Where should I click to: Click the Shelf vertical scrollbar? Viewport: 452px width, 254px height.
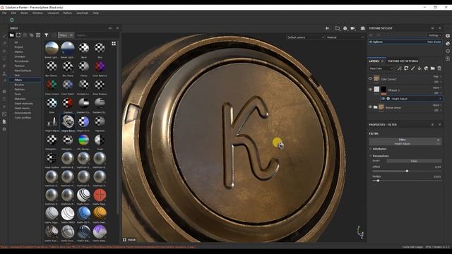tap(118, 127)
